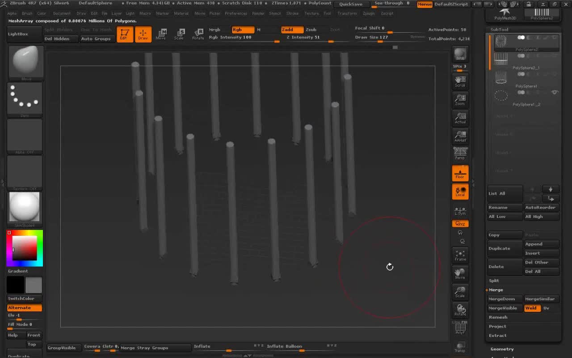Open the Alpha menu

[x=12, y=13]
